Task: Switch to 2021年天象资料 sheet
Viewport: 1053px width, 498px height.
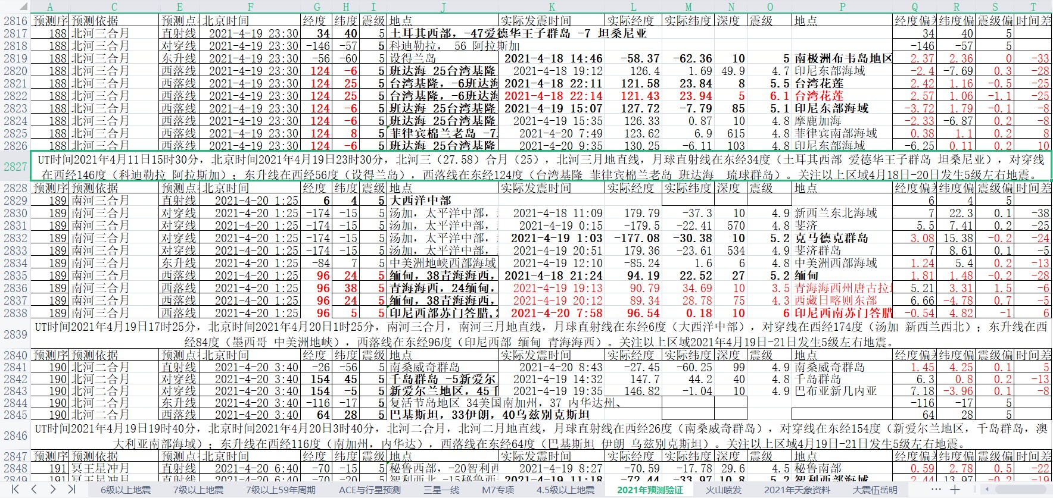Action: point(797,490)
